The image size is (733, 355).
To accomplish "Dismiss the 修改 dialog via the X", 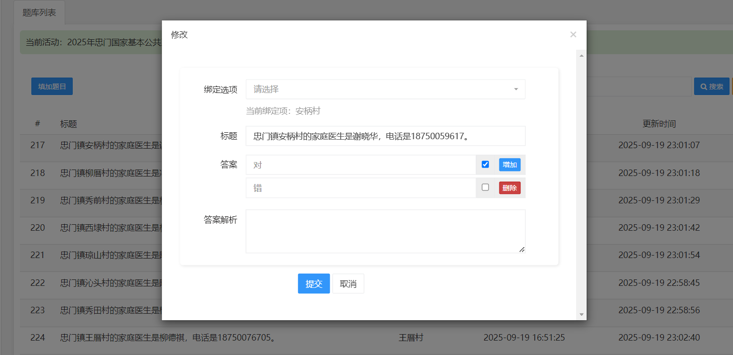I will 573,34.
